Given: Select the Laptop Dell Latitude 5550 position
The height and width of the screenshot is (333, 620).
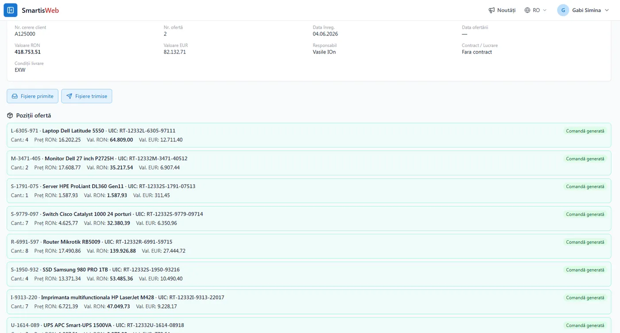Looking at the screenshot, I should point(309,135).
